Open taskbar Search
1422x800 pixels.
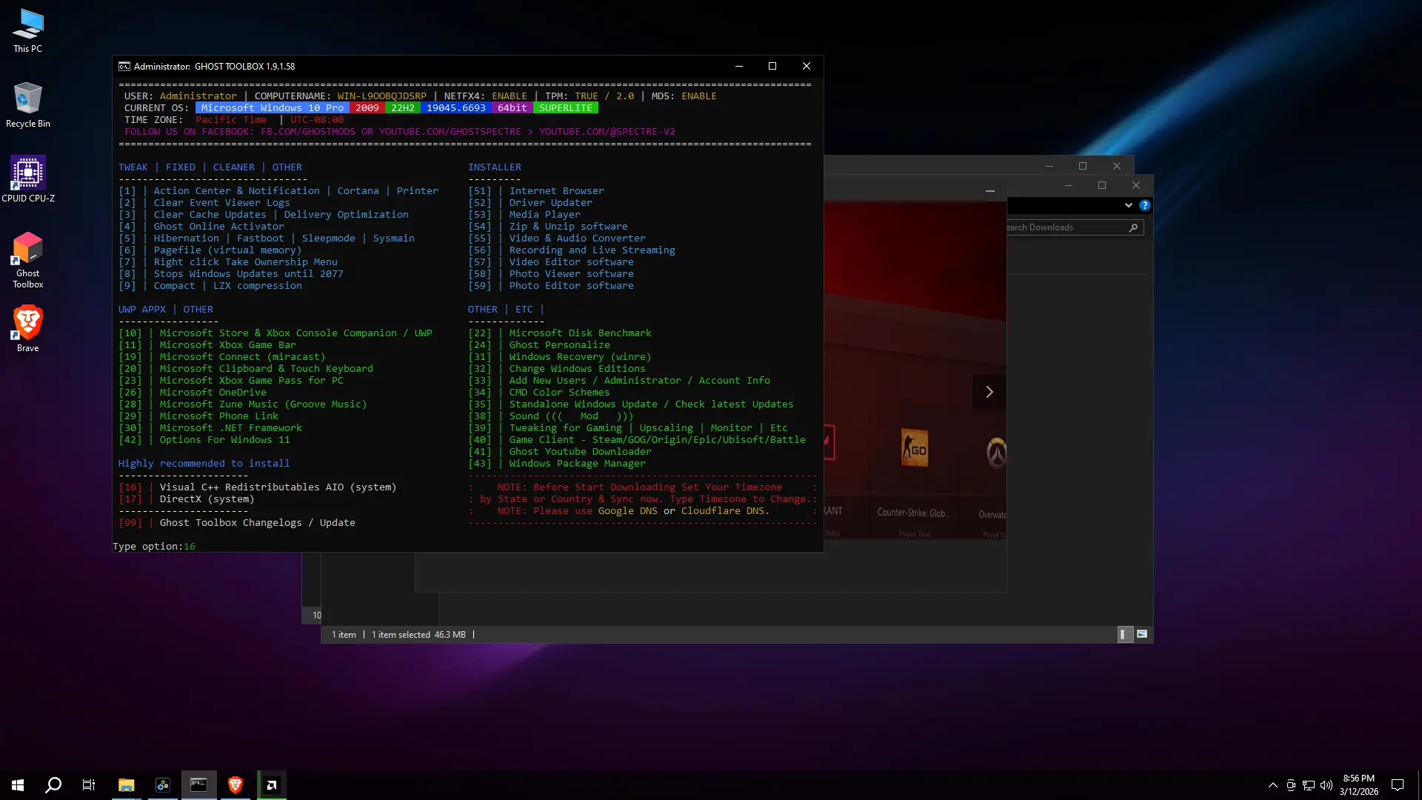(x=53, y=785)
